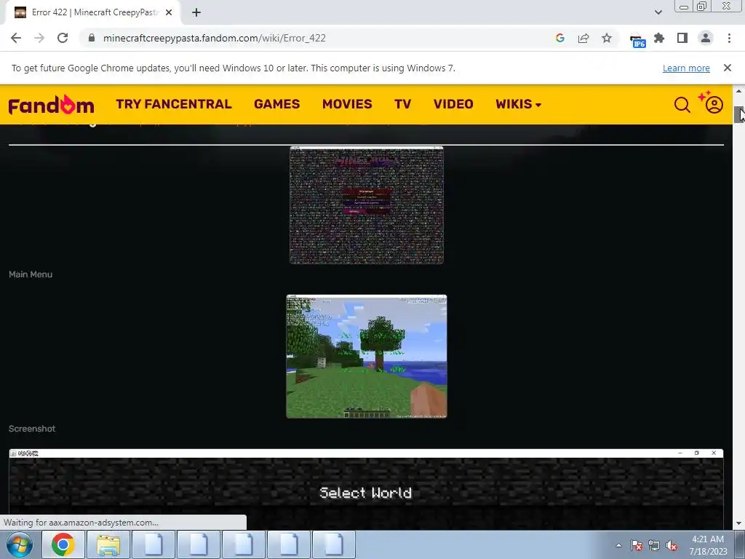
Task: Open the extensions puzzle icon
Action: [659, 38]
